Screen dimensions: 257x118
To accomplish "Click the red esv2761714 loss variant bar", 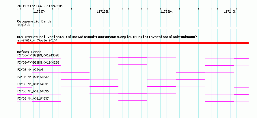I will 133,43.
